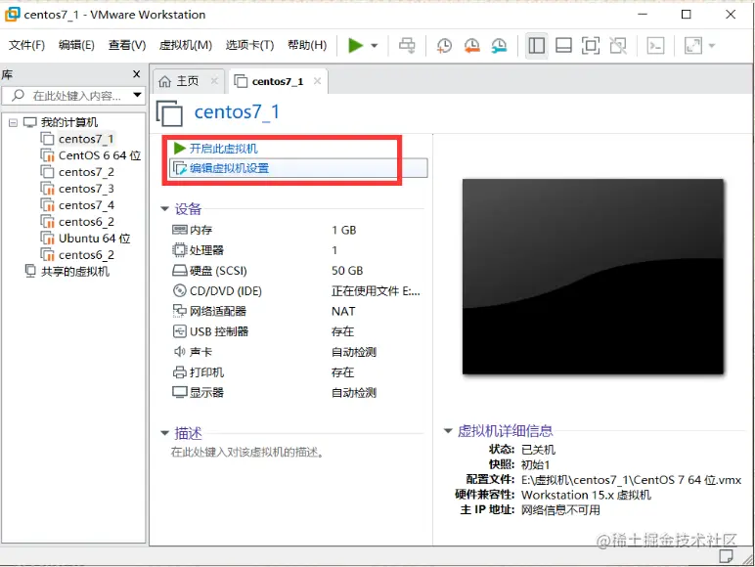Click the virtual machine screen preview thumbnail
Viewport: 755px width, 567px height.
point(593,277)
